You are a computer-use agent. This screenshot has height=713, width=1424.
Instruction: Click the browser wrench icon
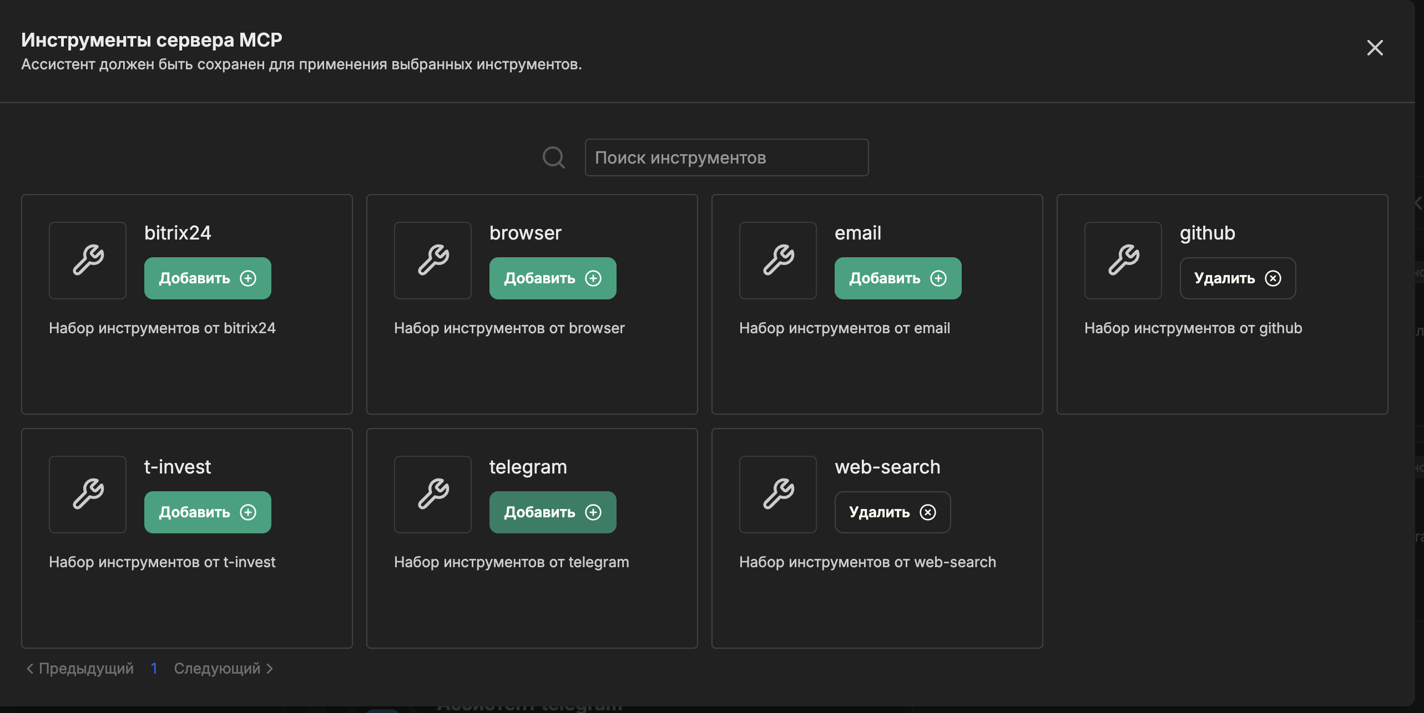[433, 261]
